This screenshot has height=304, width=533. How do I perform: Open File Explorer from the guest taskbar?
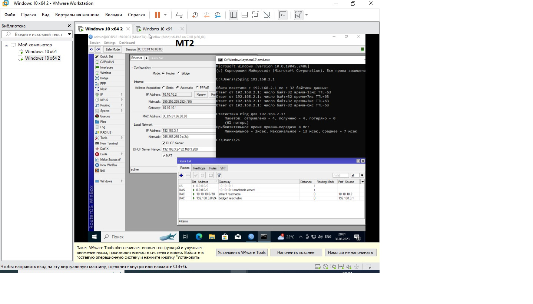click(x=212, y=237)
